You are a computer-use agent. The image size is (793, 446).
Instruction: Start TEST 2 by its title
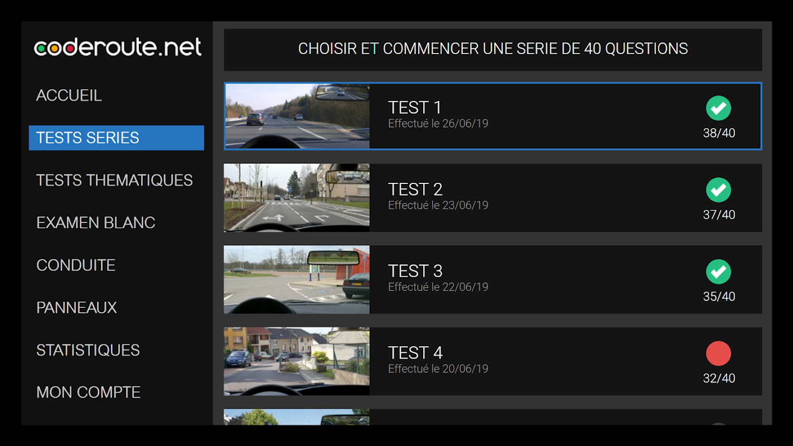[x=415, y=189]
